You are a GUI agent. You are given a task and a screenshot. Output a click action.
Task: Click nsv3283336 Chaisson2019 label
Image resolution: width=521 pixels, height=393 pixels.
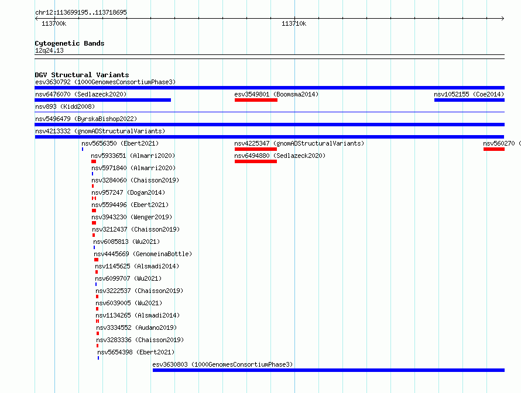click(140, 340)
